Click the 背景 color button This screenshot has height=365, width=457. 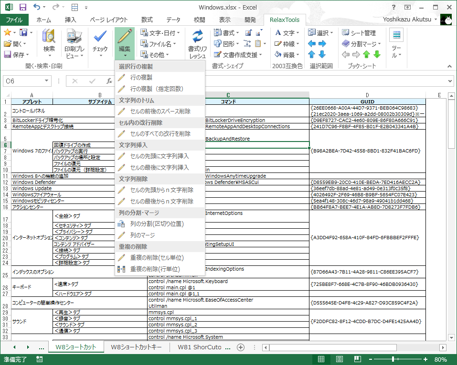click(x=287, y=55)
